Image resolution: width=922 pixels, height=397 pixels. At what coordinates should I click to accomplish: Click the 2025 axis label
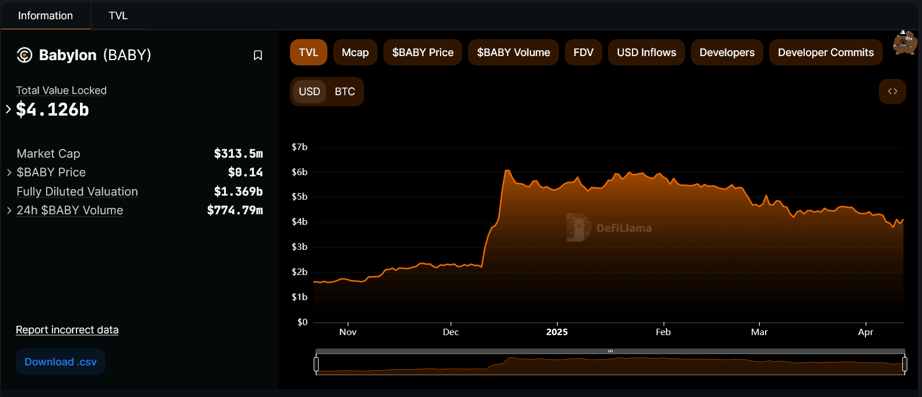pyautogui.click(x=557, y=332)
